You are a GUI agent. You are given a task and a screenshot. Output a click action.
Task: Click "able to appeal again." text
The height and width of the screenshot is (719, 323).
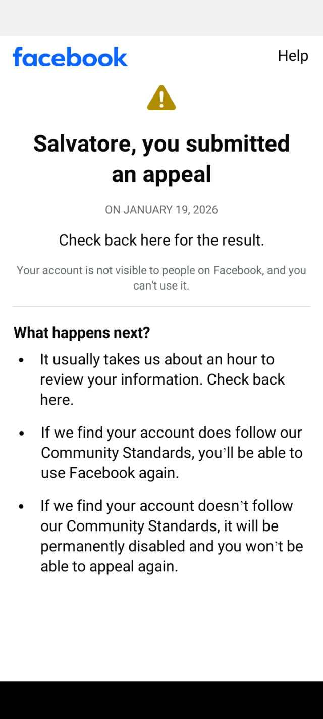click(109, 566)
